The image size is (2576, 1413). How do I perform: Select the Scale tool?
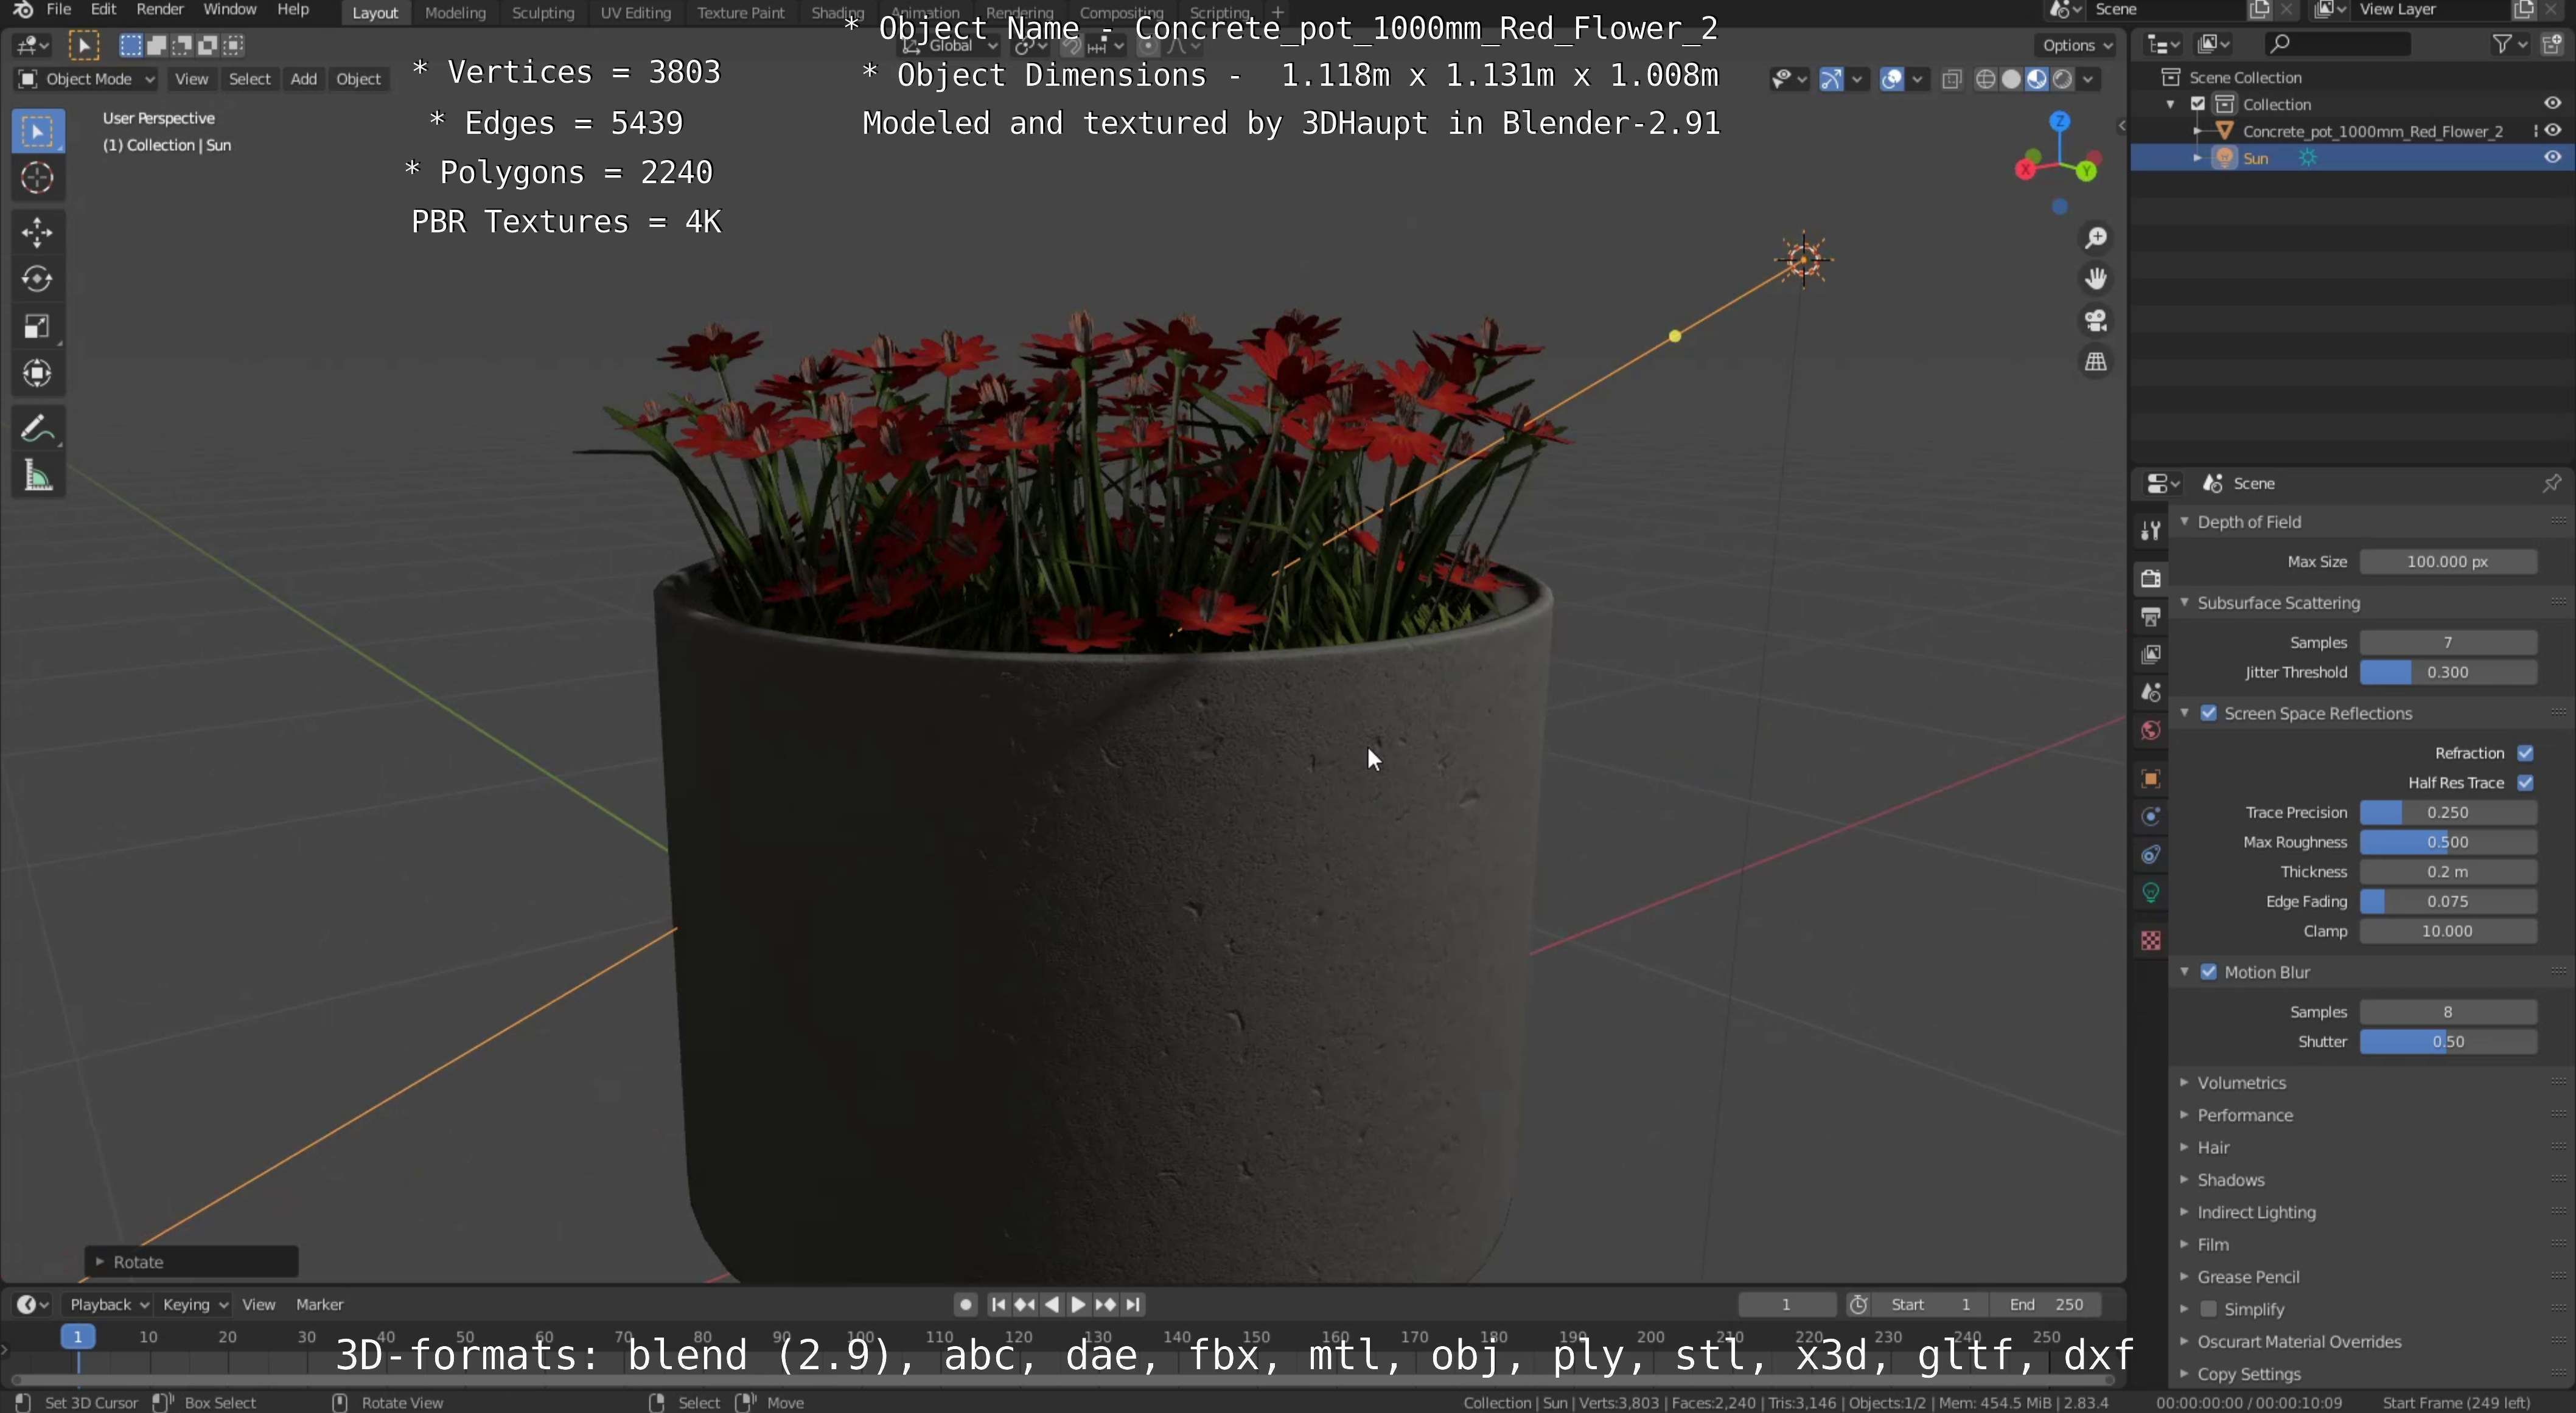[38, 326]
